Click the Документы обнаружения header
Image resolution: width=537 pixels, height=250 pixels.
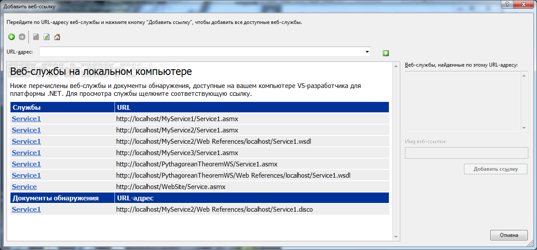62,198
